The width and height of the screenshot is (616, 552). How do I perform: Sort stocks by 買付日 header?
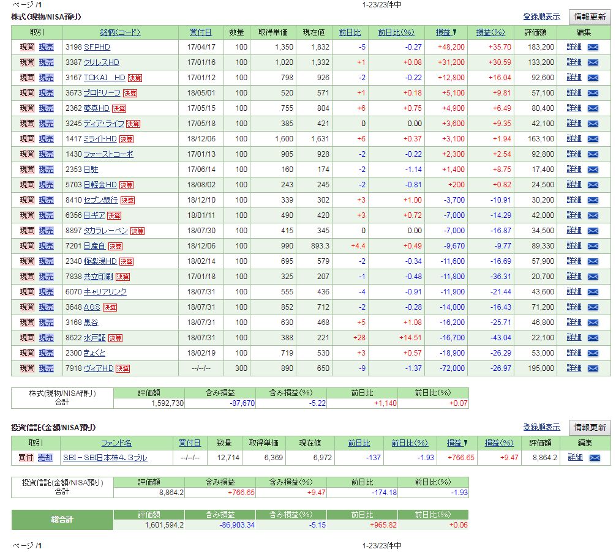201,32
